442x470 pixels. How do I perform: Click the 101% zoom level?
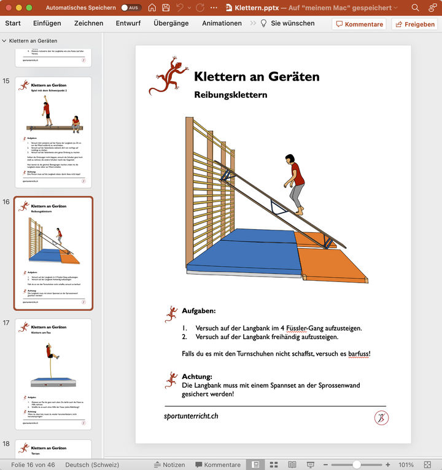[x=406, y=465]
